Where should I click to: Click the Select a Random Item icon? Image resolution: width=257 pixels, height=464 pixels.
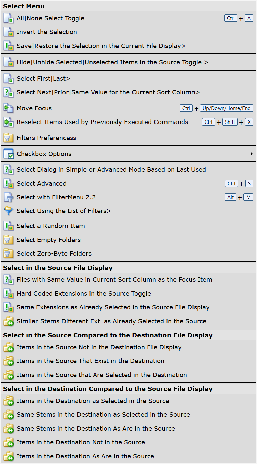coord(8,226)
